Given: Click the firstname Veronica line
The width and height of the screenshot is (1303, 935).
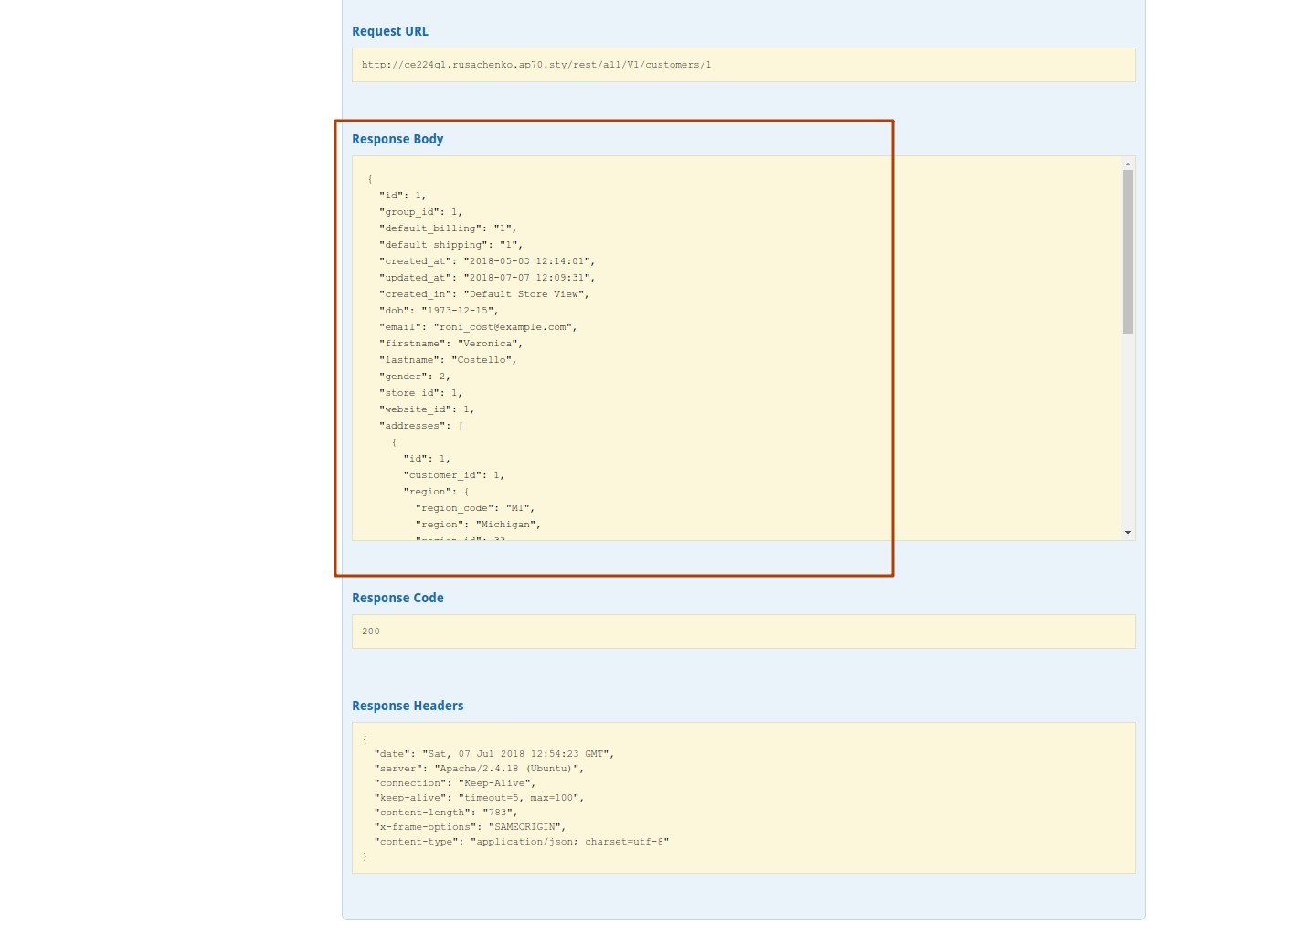Looking at the screenshot, I should tap(450, 344).
